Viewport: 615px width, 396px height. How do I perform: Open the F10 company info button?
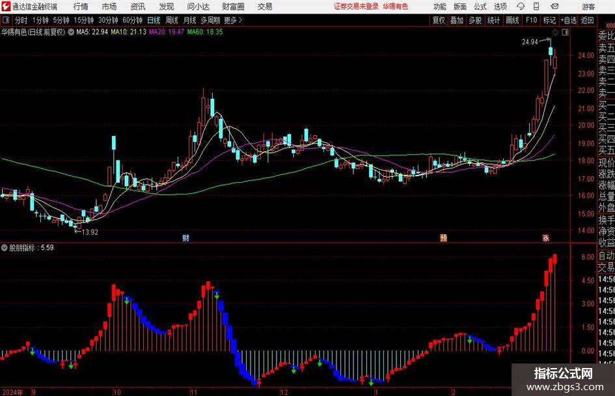point(531,20)
